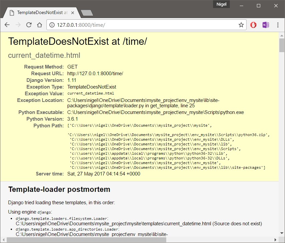The height and width of the screenshot is (243, 285).
Task: Bookmark this page with the star icon
Action: pos(241,25)
